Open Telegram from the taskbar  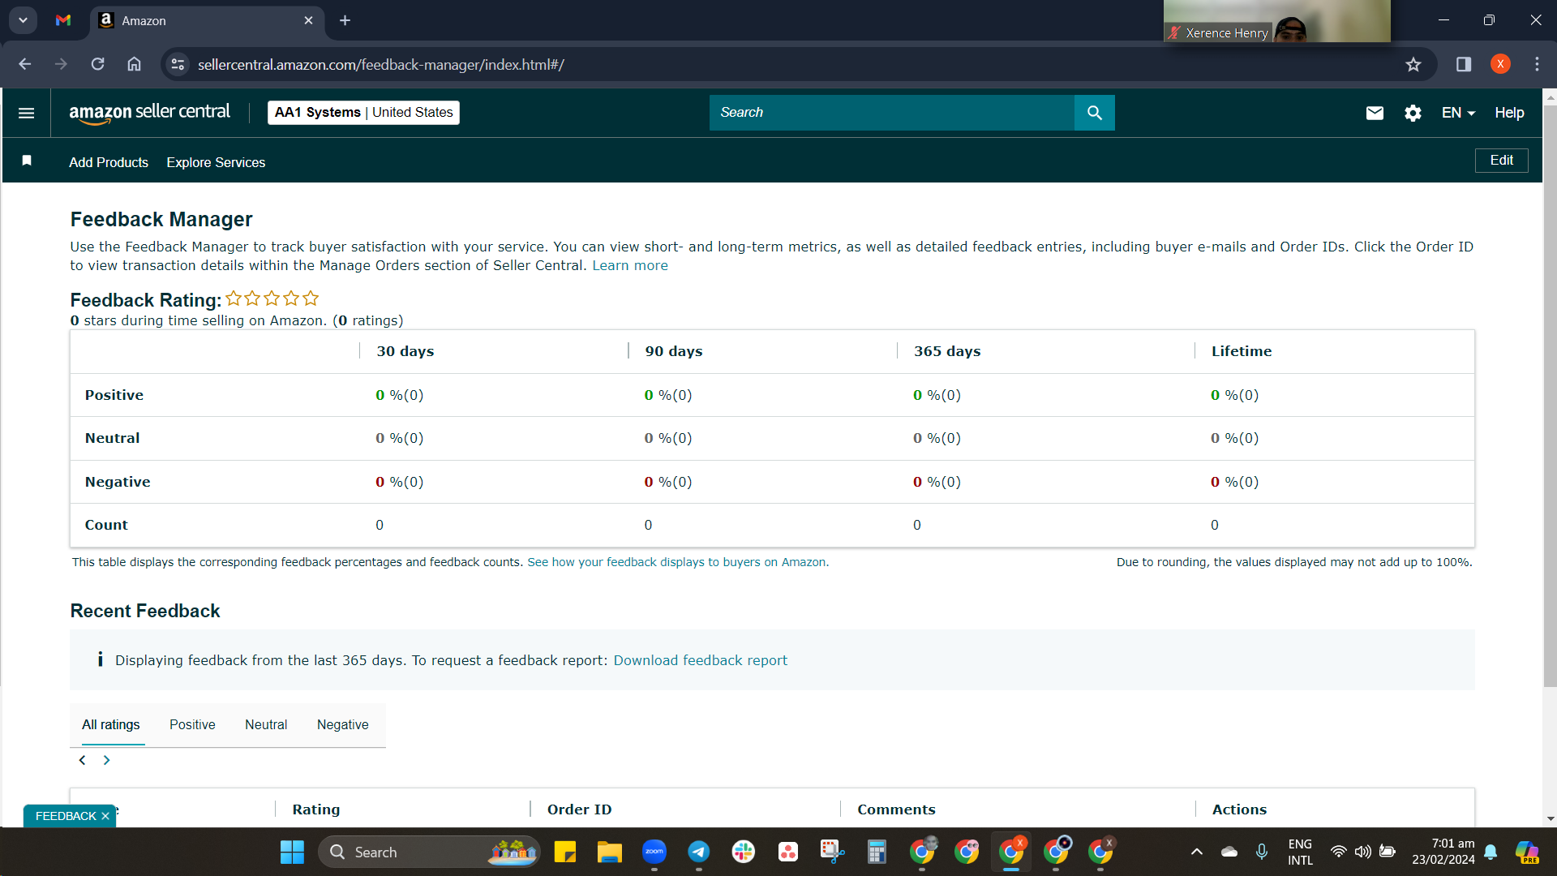click(699, 852)
